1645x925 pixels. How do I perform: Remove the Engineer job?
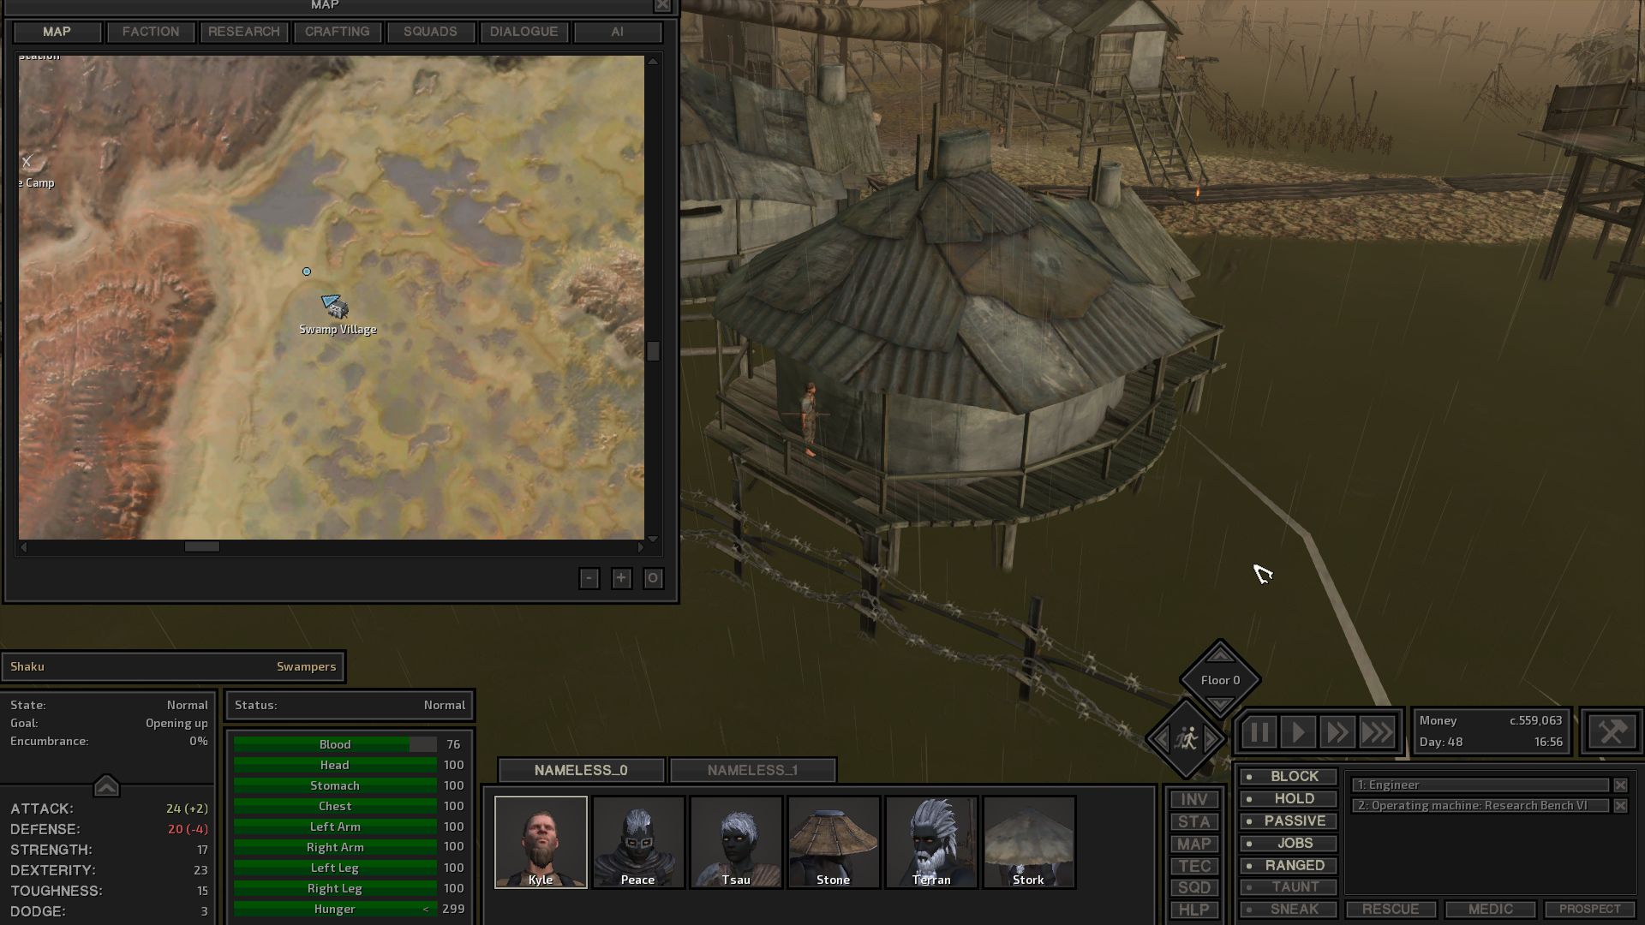pos(1620,785)
